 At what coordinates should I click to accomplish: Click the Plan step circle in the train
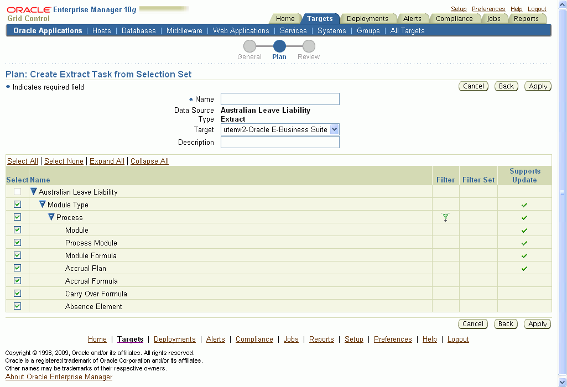click(x=279, y=46)
